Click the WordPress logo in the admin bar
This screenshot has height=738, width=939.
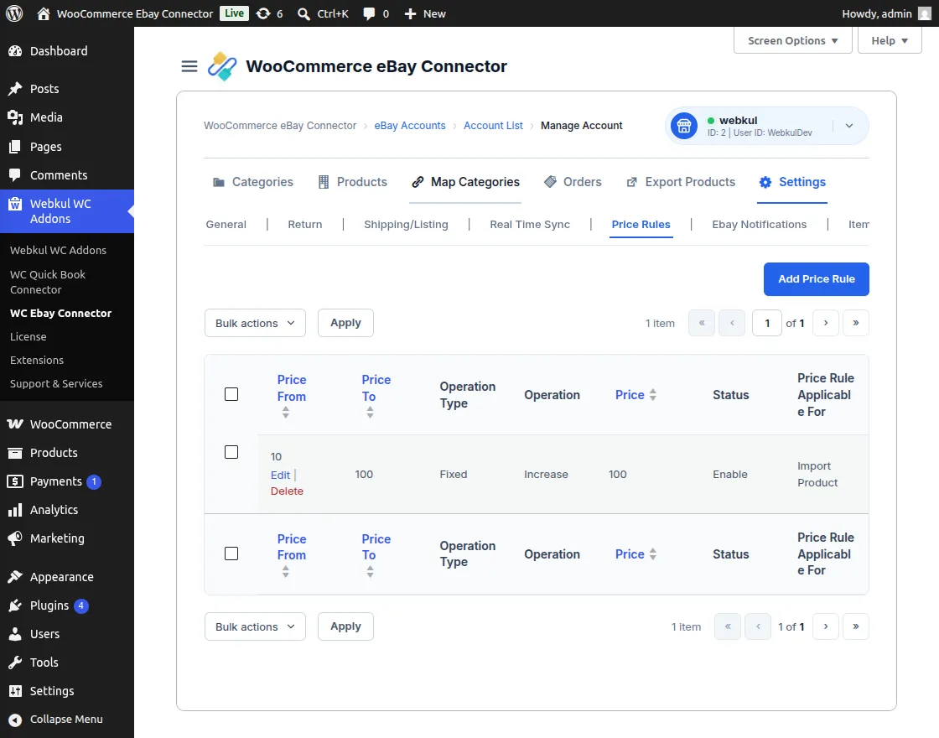tap(14, 13)
